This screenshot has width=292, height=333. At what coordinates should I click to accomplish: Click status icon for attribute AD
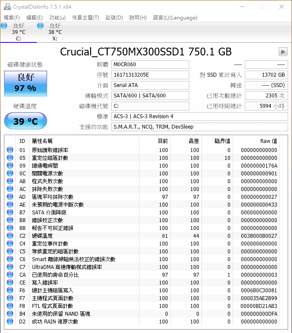10,197
